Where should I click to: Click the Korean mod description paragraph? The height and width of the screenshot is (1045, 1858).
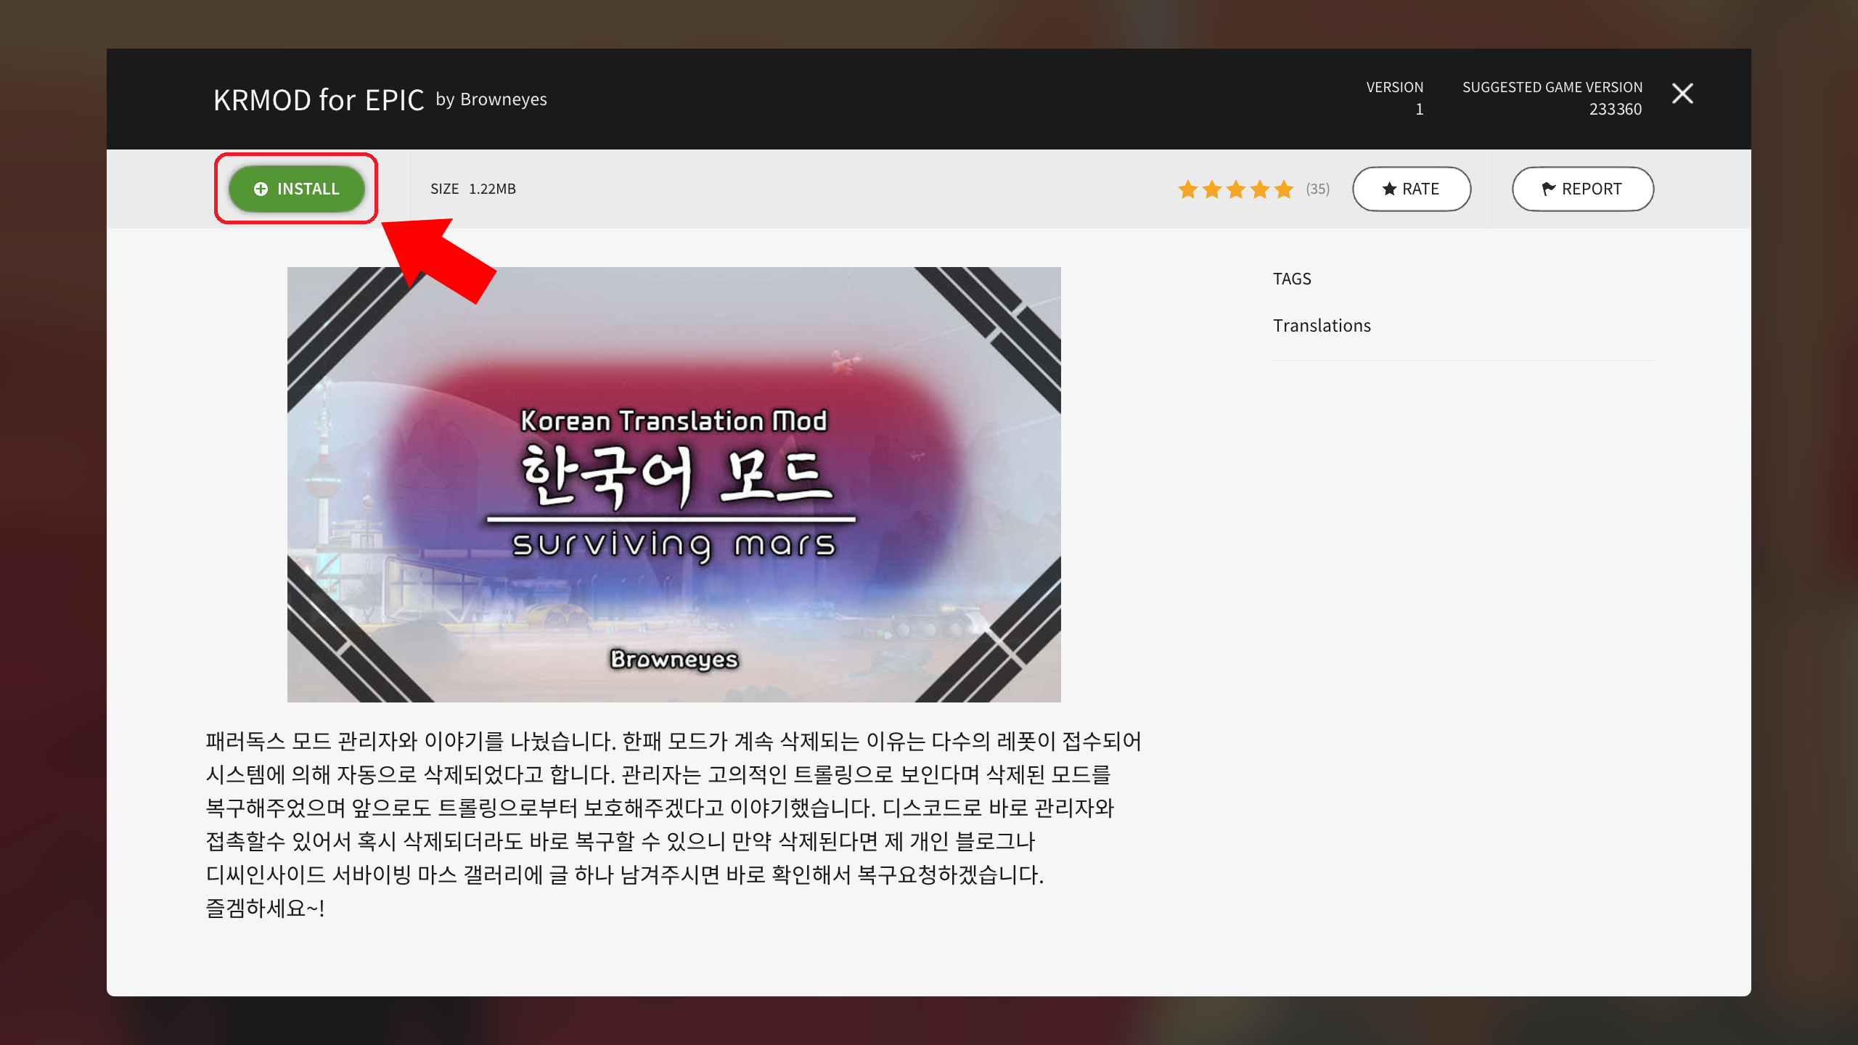point(674,824)
